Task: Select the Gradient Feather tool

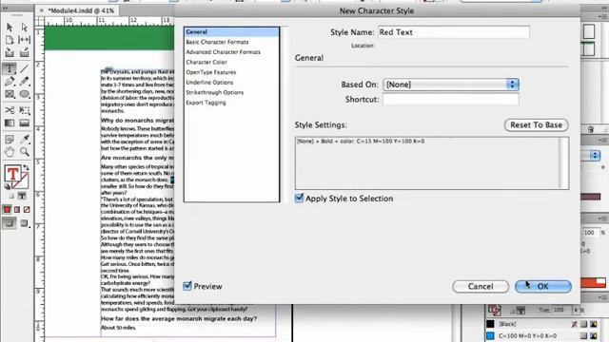Action: [x=25, y=123]
